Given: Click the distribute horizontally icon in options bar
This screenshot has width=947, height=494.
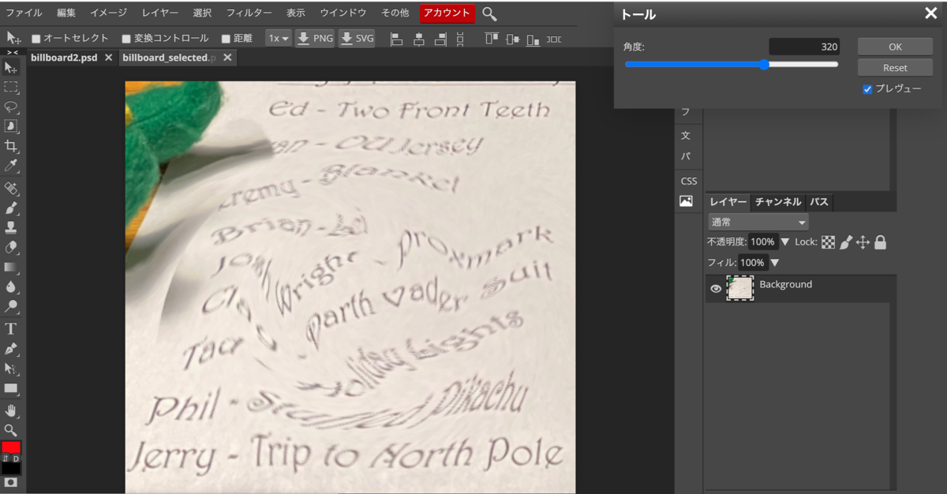Looking at the screenshot, I should pyautogui.click(x=554, y=38).
